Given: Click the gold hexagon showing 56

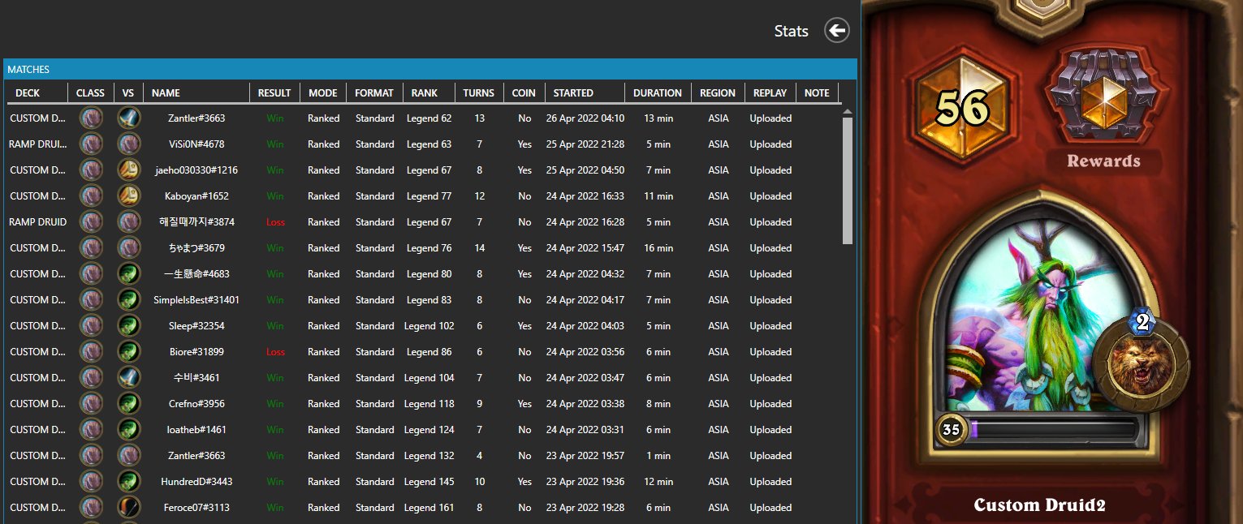Looking at the screenshot, I should [x=963, y=105].
